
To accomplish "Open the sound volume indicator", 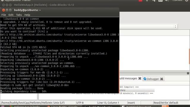I will tap(167, 1).
